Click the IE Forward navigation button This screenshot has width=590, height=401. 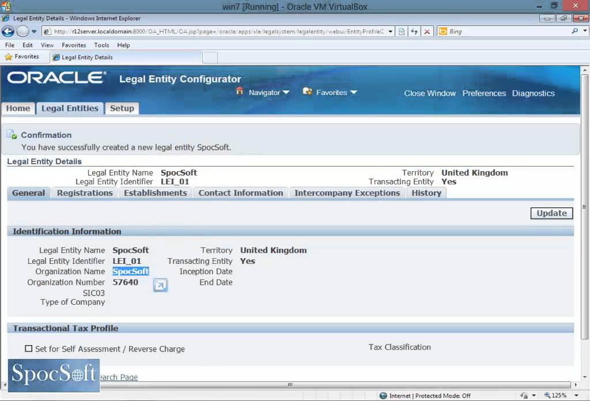23,31
